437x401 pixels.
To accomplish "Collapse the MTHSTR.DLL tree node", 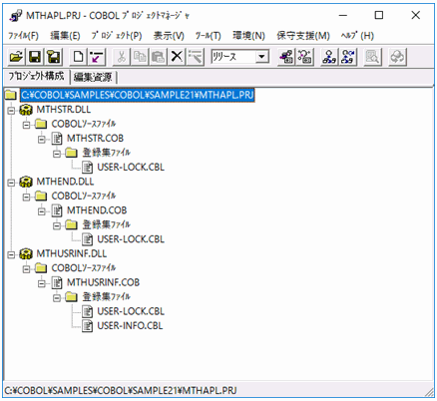I will pyautogui.click(x=11, y=110).
